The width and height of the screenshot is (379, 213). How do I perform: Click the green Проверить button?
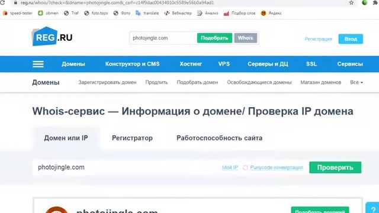point(335,167)
